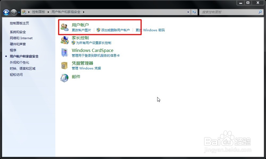Click shield icon beside 为所有用户设置家长控制
The width and height of the screenshot is (266, 159).
[73, 43]
